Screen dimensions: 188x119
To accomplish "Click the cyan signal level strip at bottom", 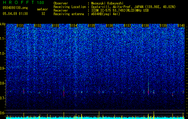I will [x=95, y=118].
